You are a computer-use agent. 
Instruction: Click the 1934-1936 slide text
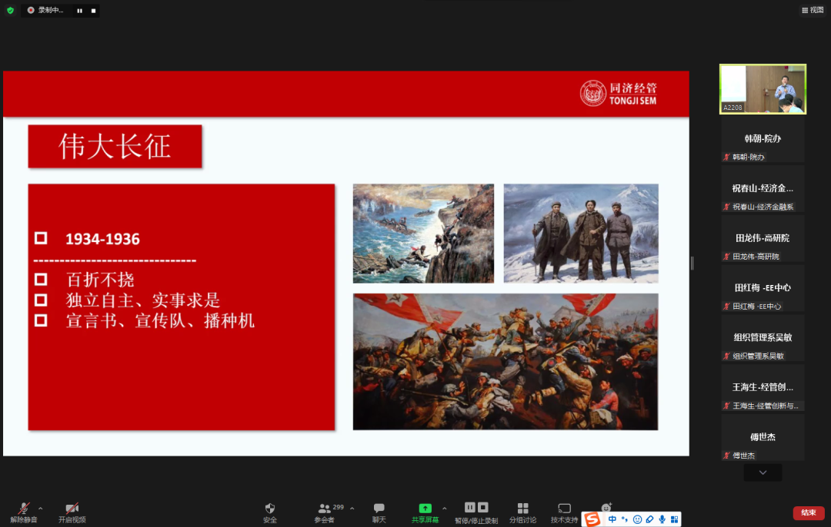[x=102, y=239]
